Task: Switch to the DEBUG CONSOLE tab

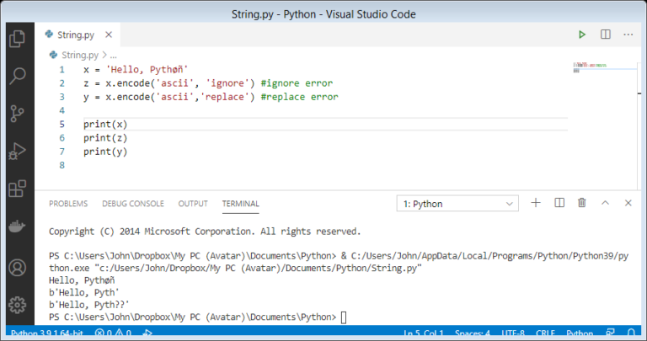Action: point(133,204)
